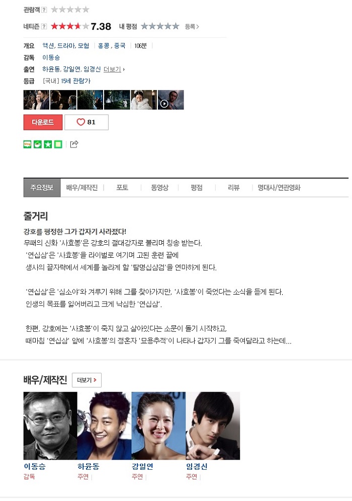Click the red 다운로드 button

pos(43,122)
